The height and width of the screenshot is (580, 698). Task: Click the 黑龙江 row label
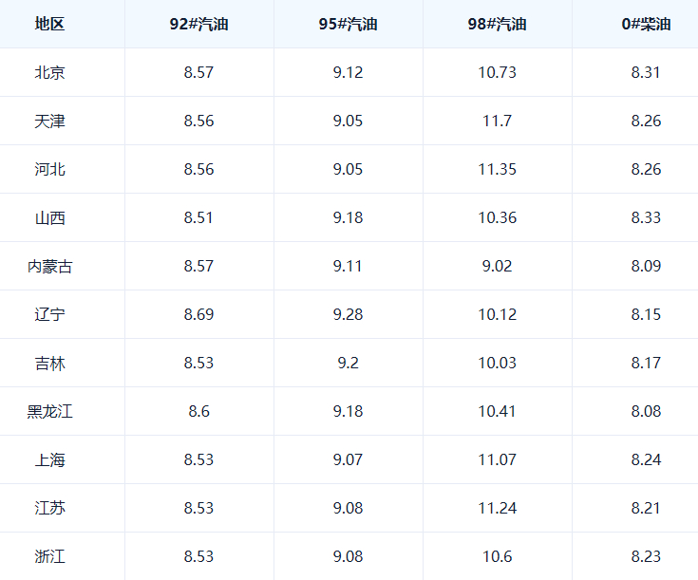pyautogui.click(x=49, y=411)
